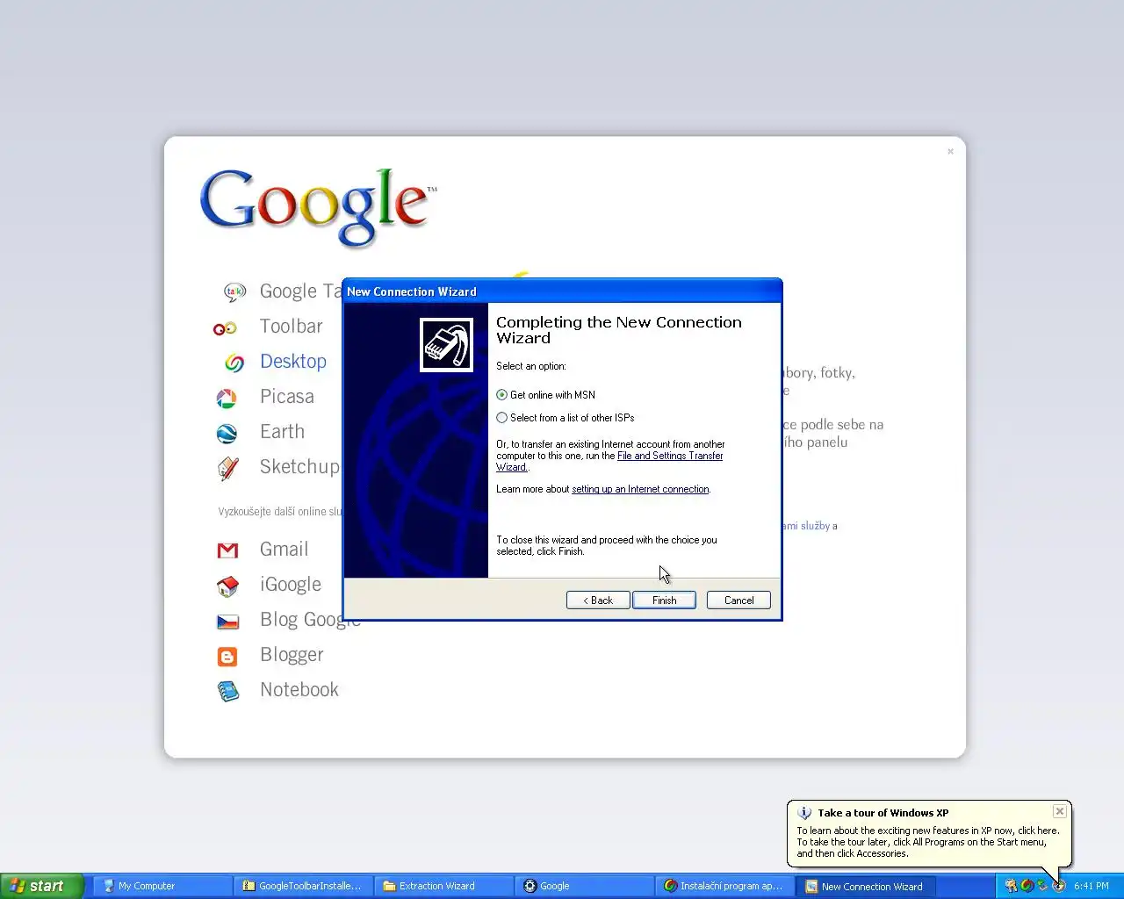Click Finish in New Connection Wizard
Screen dimensions: 1124x899
click(x=664, y=601)
